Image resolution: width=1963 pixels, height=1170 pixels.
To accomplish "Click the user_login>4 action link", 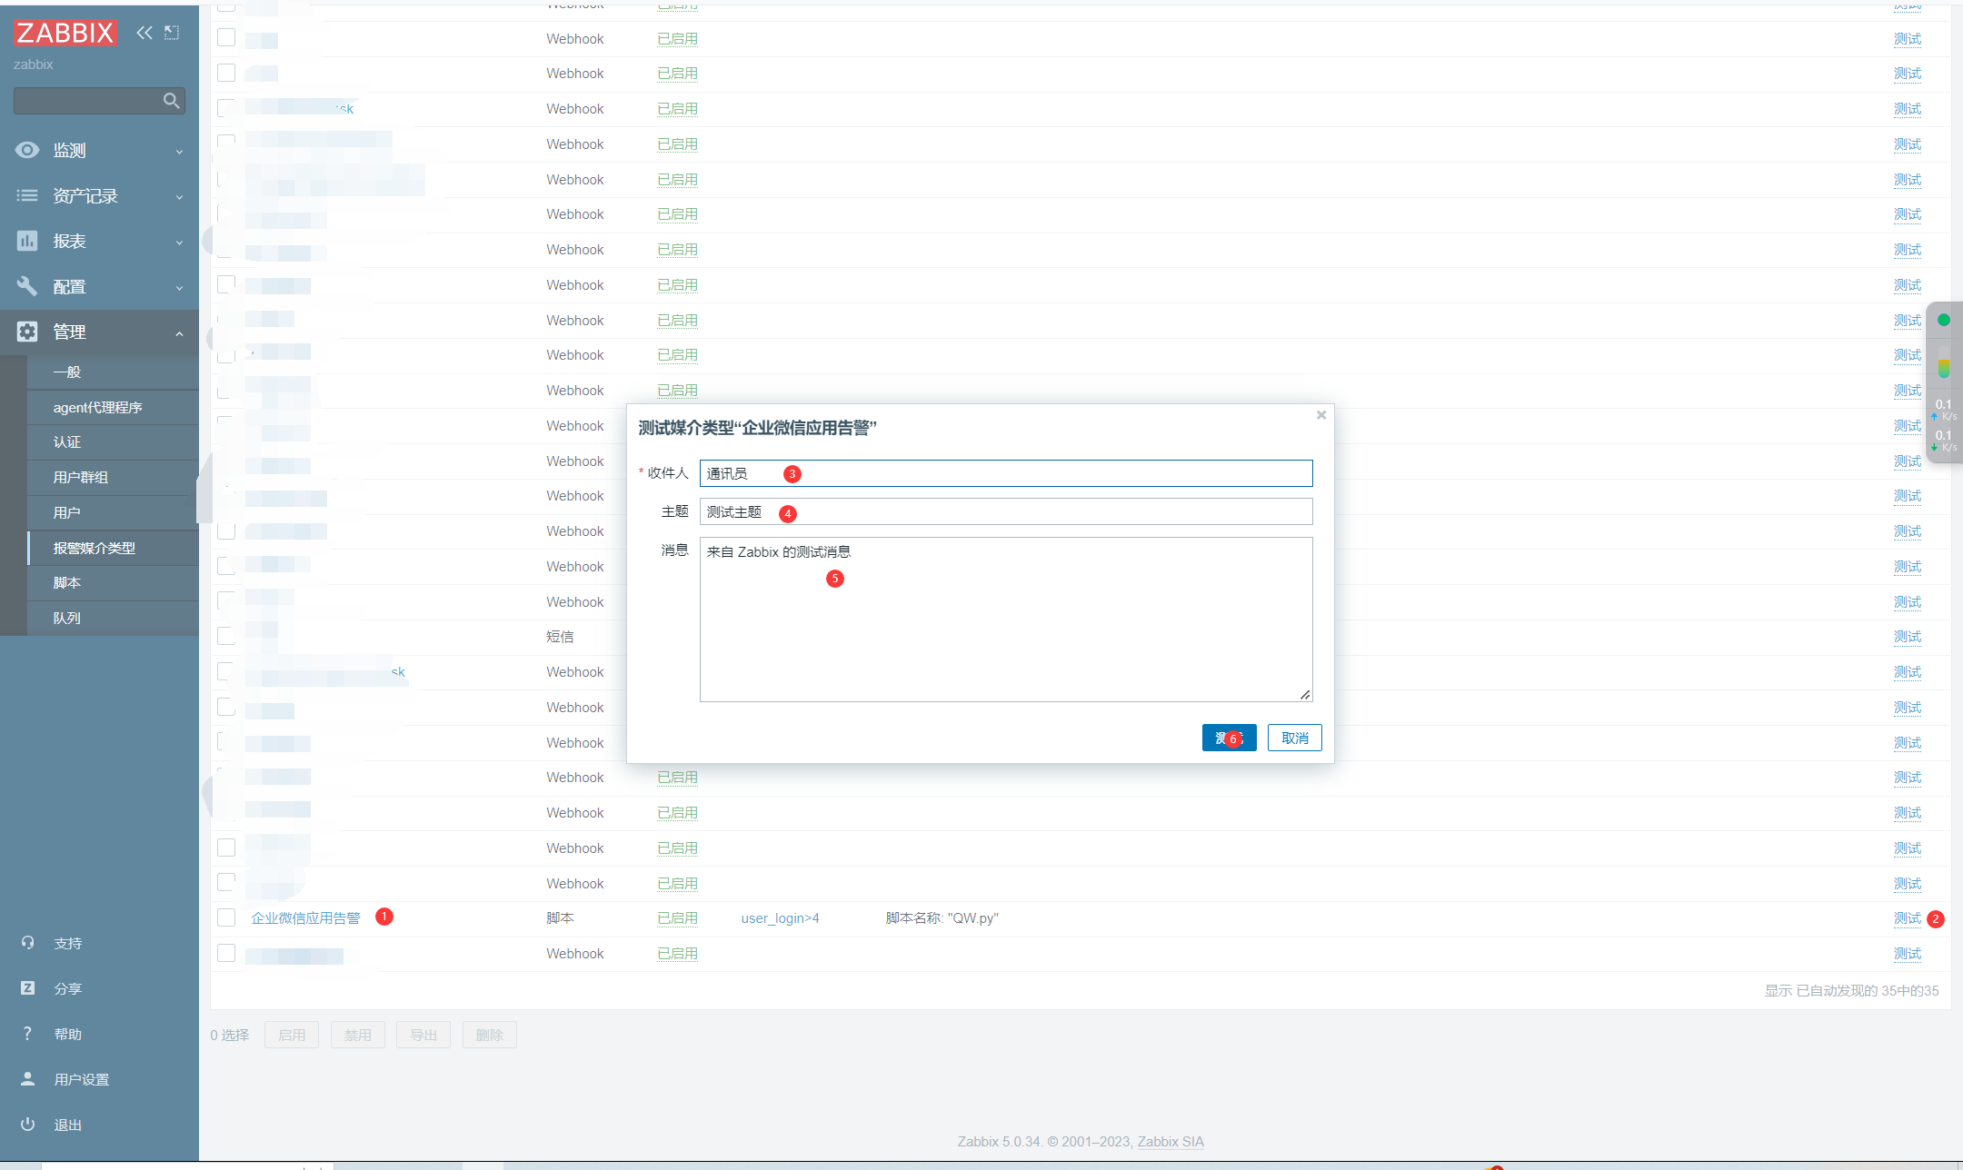I will coord(780,917).
